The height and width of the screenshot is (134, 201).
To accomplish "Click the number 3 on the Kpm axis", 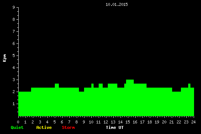I will click(x=14, y=80).
